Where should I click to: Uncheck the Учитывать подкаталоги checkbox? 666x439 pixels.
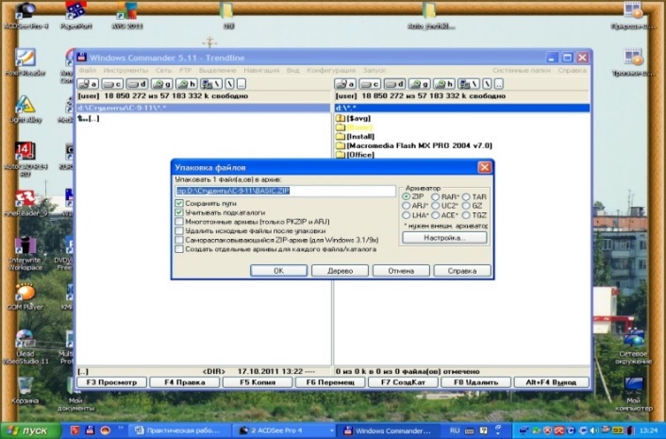click(179, 212)
